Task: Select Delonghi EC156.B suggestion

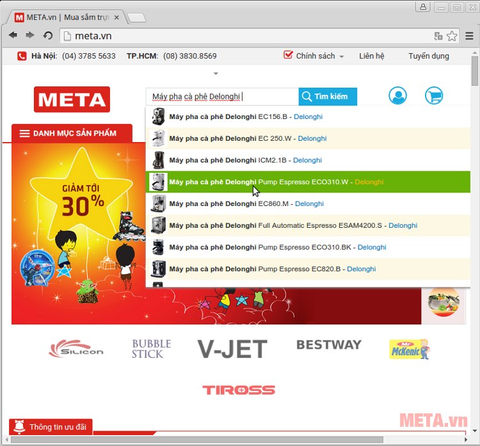Action: pos(308,116)
